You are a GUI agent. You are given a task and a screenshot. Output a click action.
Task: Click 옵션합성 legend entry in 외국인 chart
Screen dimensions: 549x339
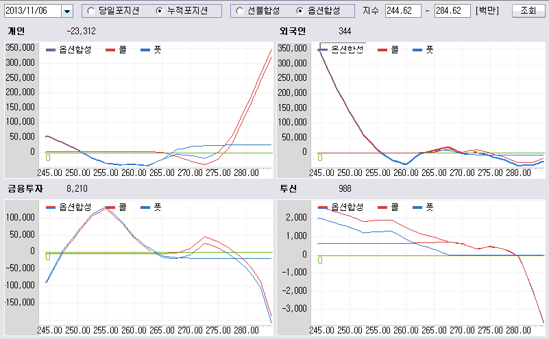pos(342,49)
